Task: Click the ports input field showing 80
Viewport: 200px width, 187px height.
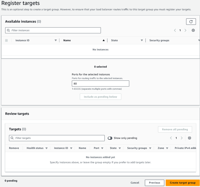Action: pos(100,84)
